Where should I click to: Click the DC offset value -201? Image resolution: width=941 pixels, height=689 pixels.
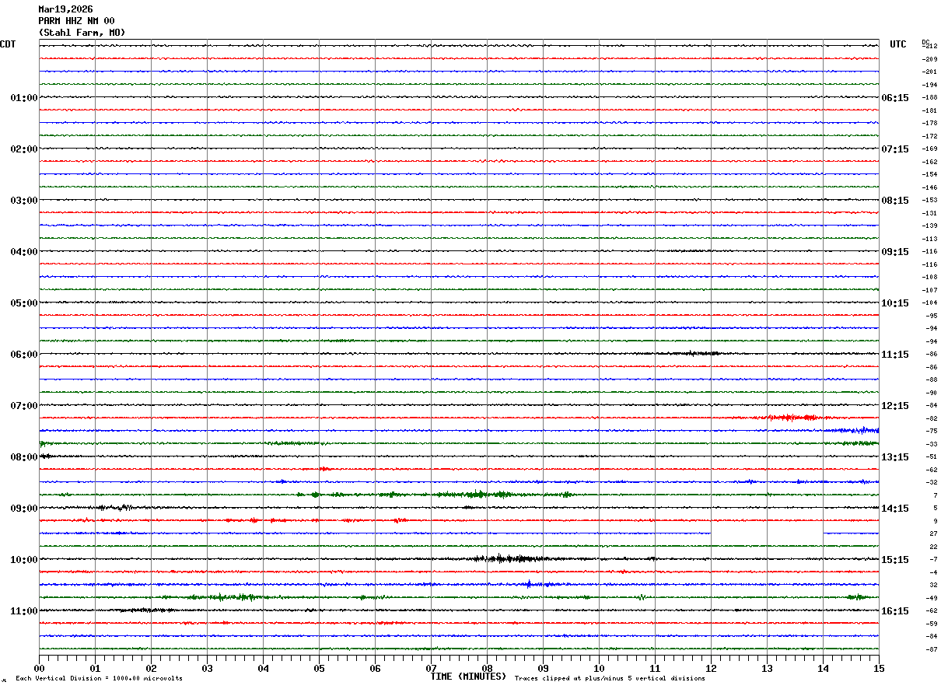pos(929,72)
